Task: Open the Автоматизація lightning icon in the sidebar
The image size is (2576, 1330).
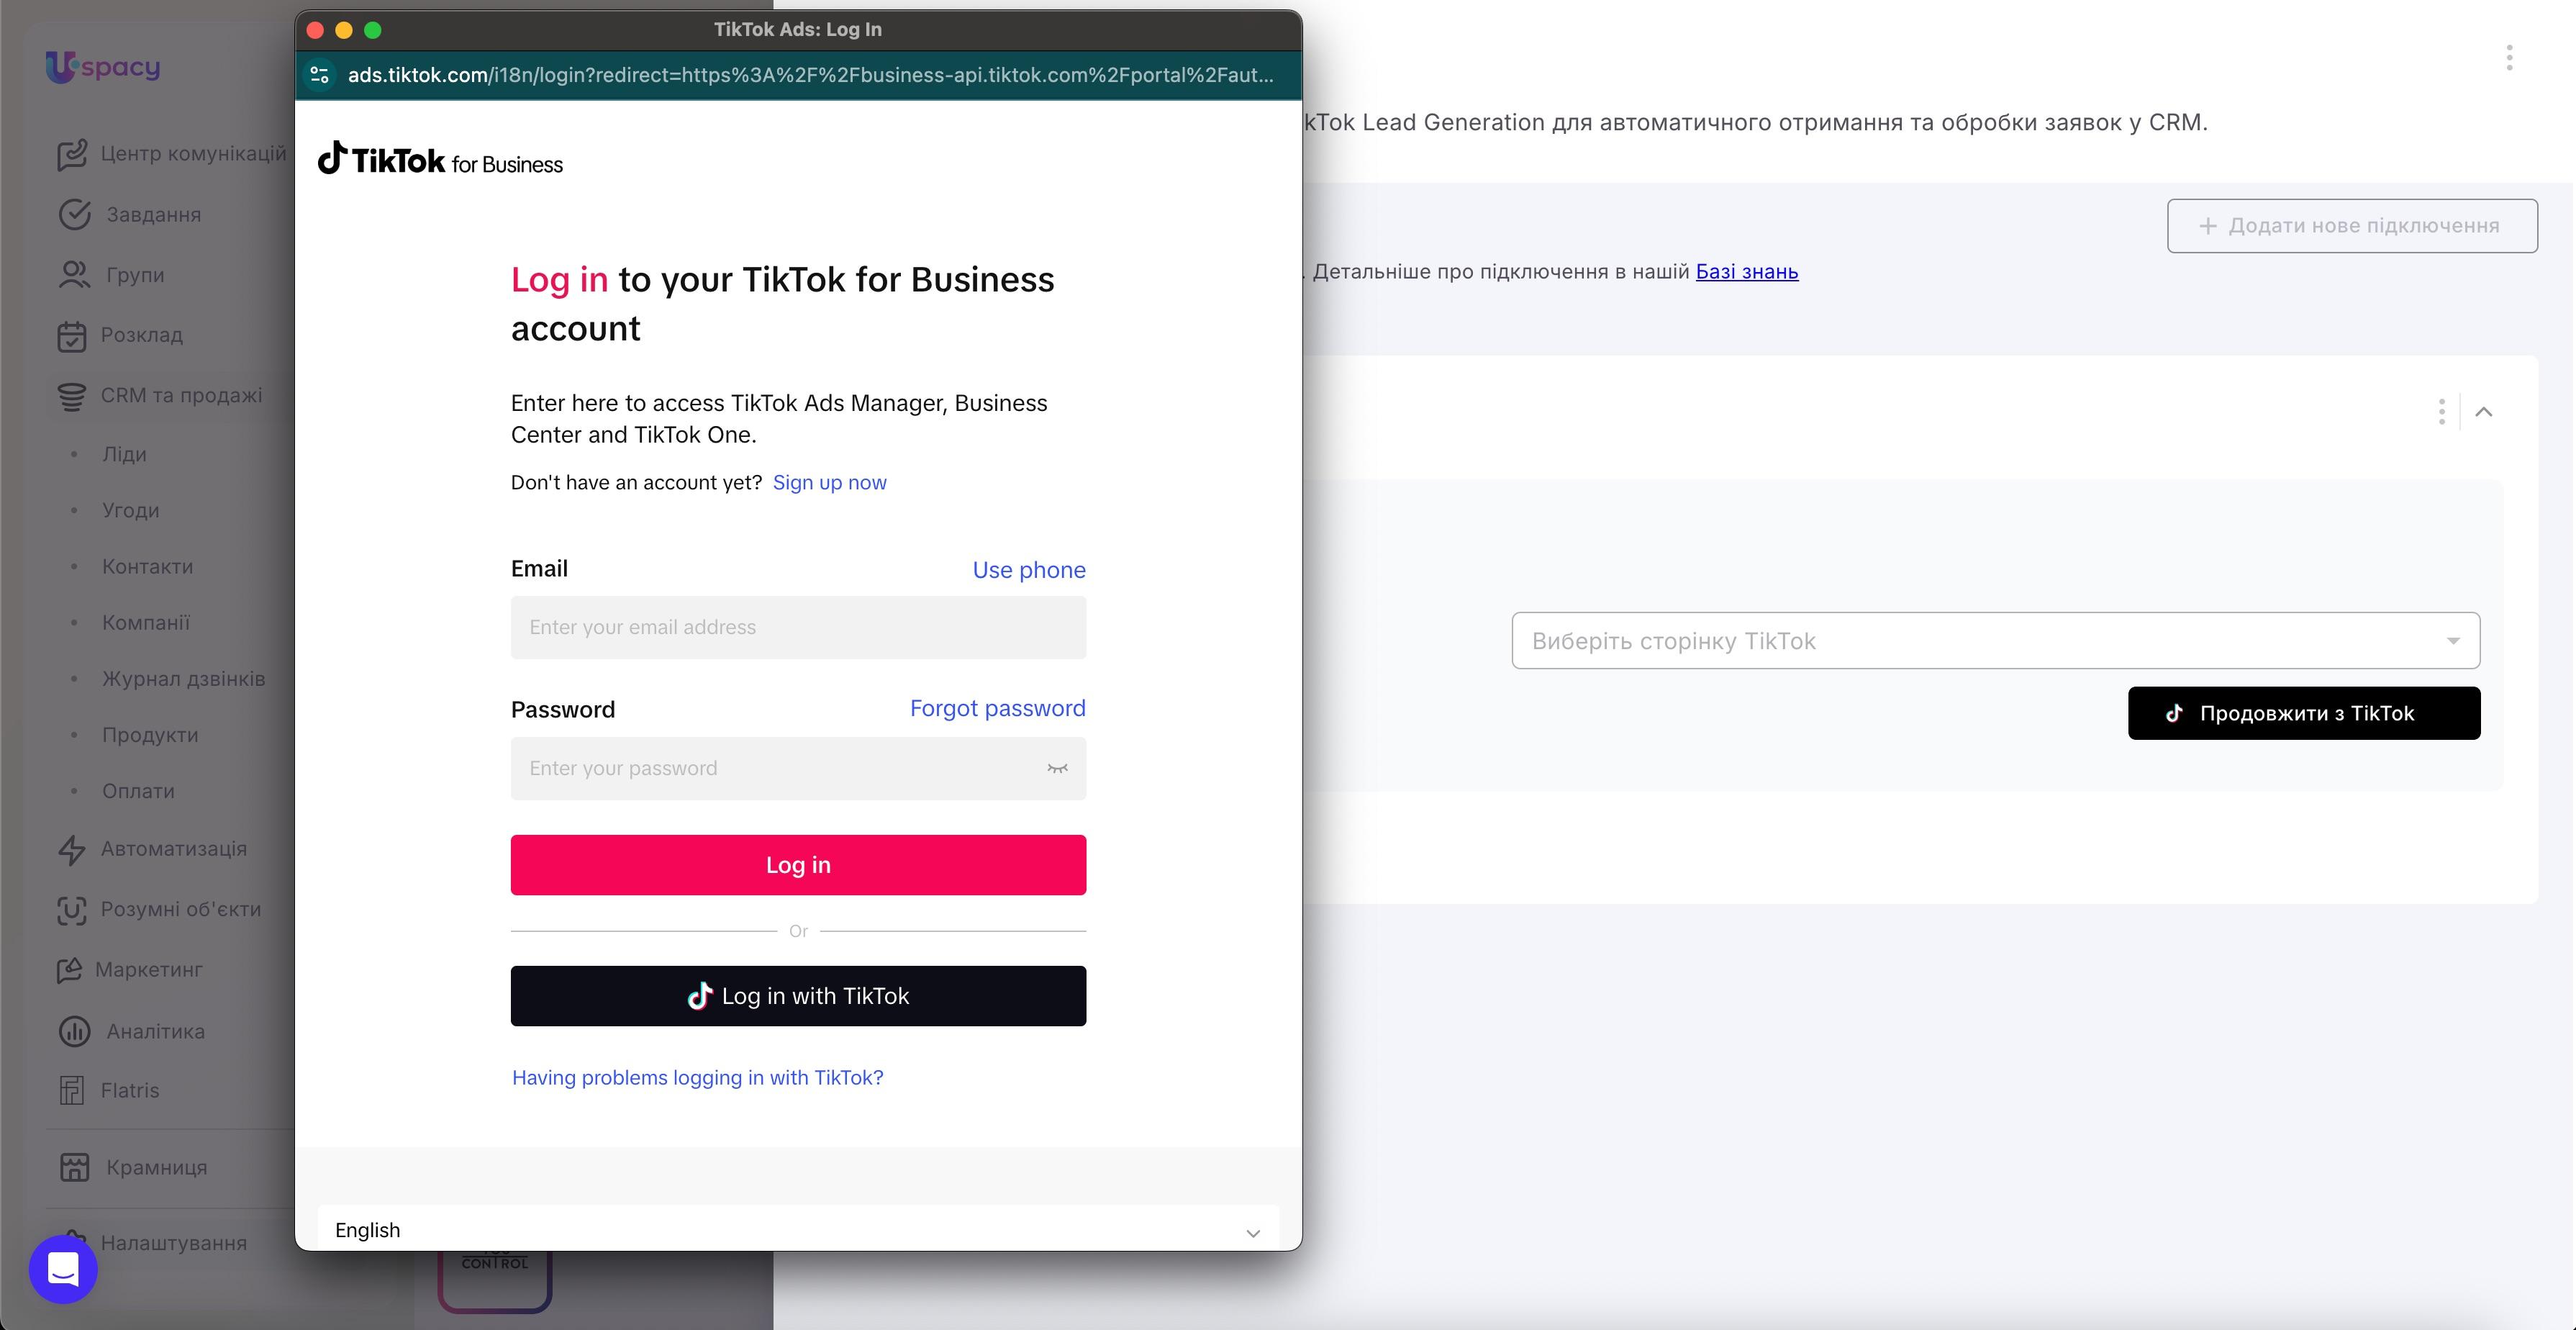Action: click(72, 849)
